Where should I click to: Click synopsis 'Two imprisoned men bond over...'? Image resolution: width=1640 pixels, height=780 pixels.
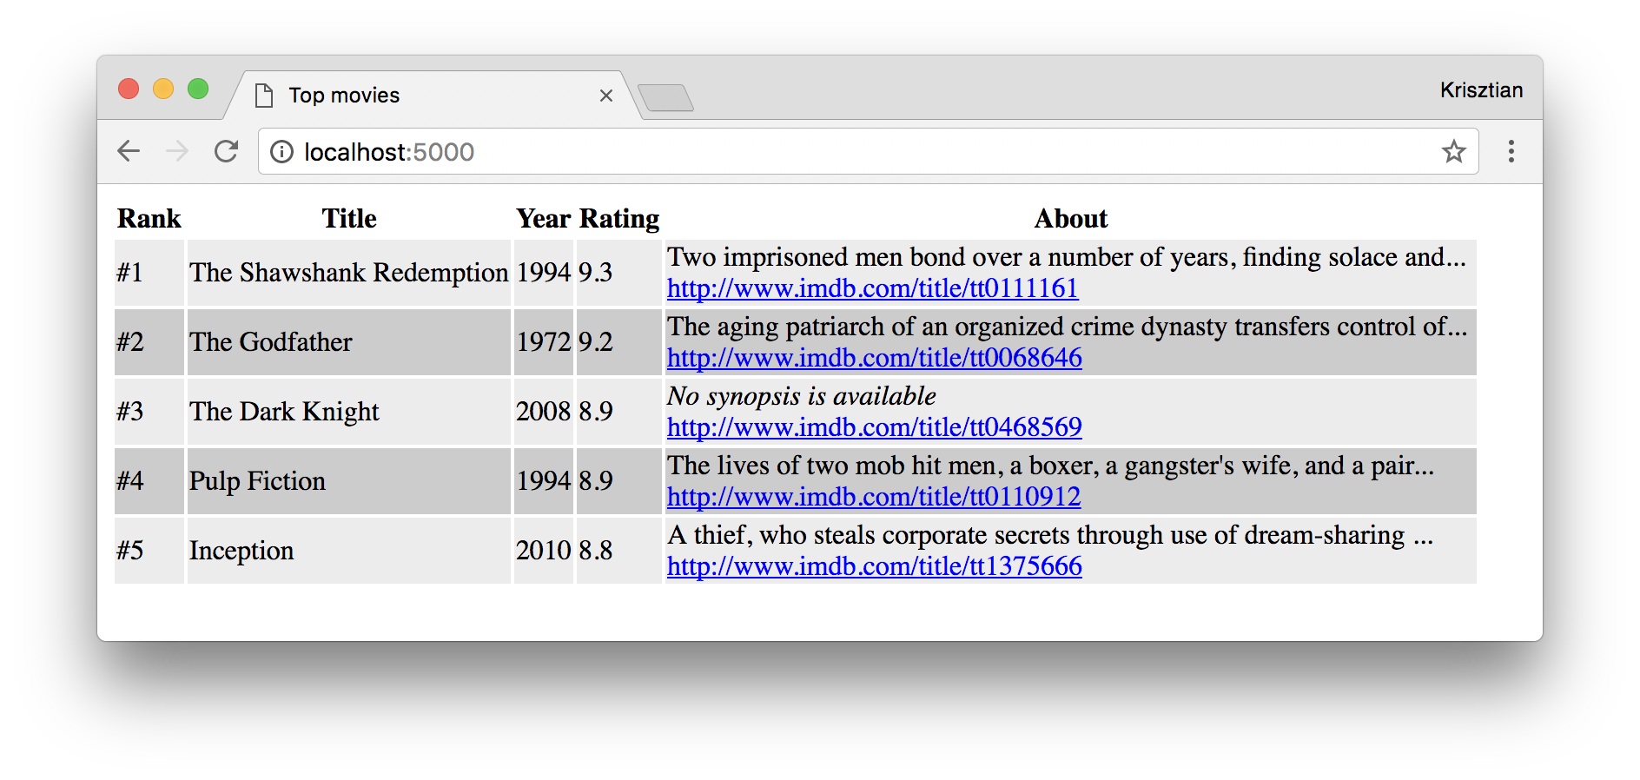[1066, 257]
